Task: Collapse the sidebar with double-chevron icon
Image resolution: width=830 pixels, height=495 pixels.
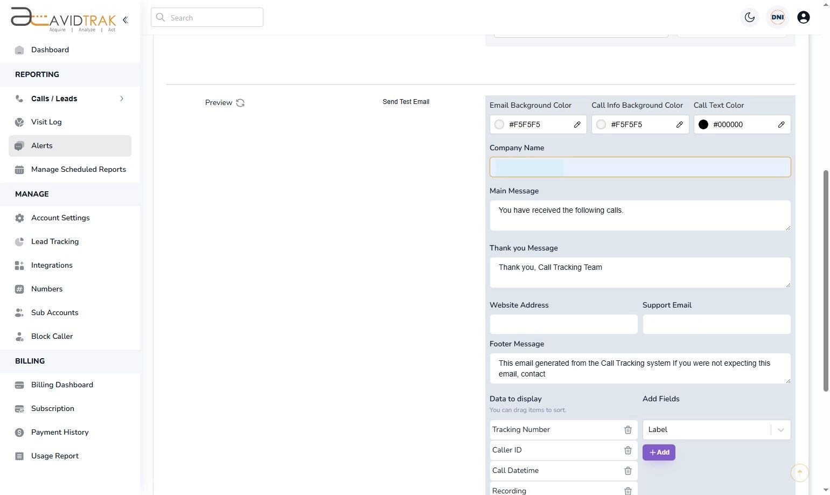Action: click(125, 20)
